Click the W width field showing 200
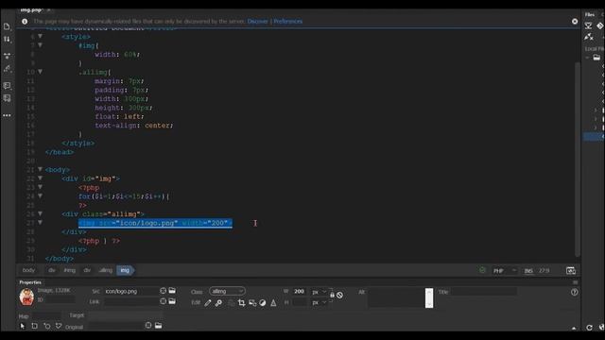 coord(300,292)
